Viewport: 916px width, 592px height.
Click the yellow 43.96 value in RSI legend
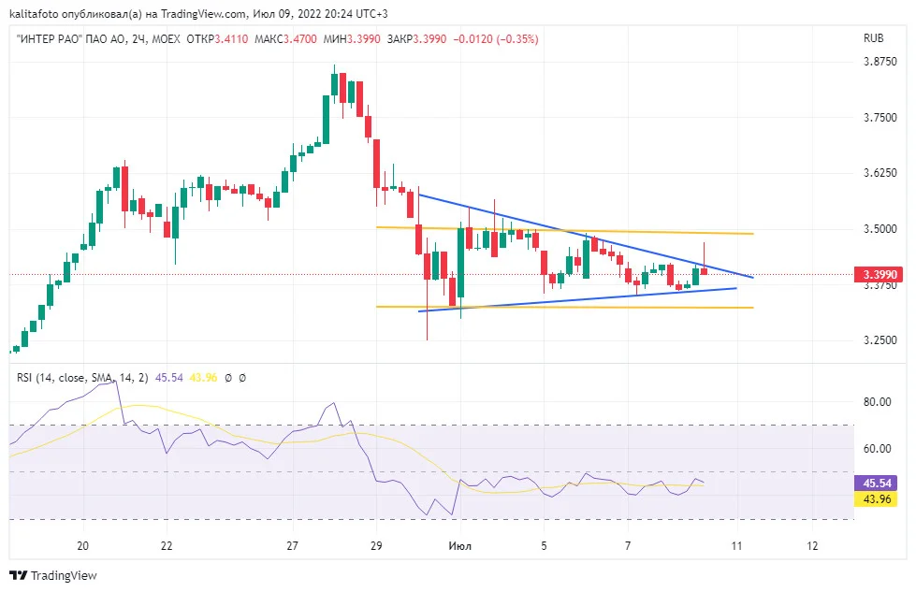203,378
